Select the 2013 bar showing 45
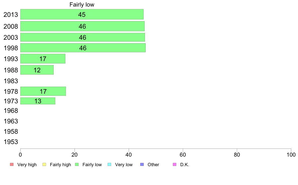 82,14
